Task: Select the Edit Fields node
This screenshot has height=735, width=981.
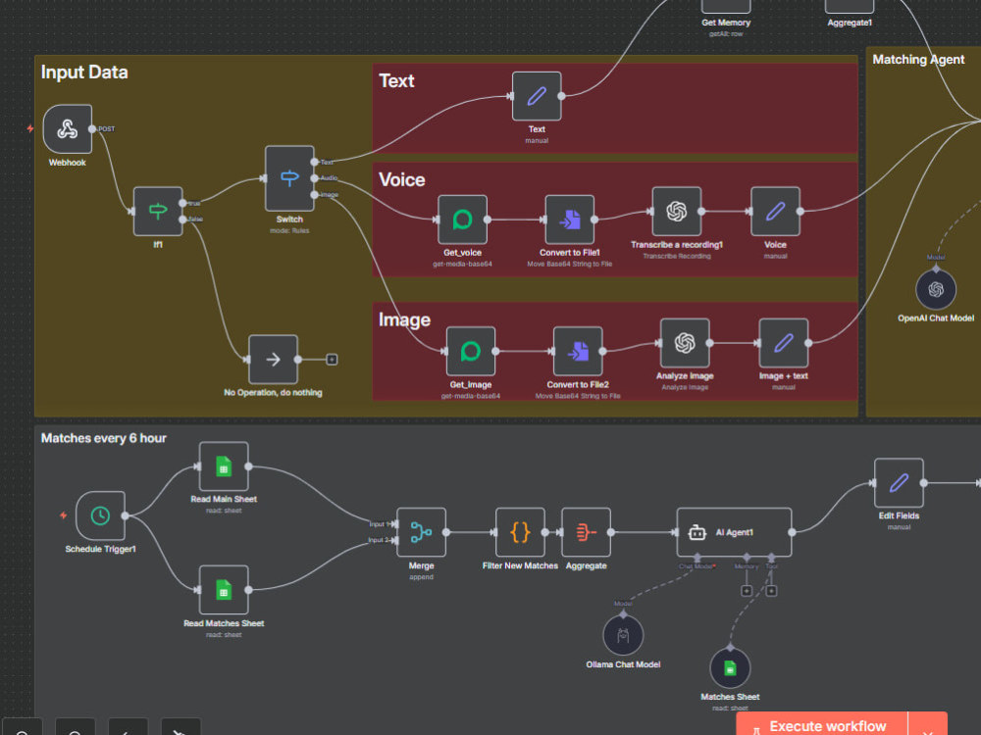Action: click(x=899, y=482)
